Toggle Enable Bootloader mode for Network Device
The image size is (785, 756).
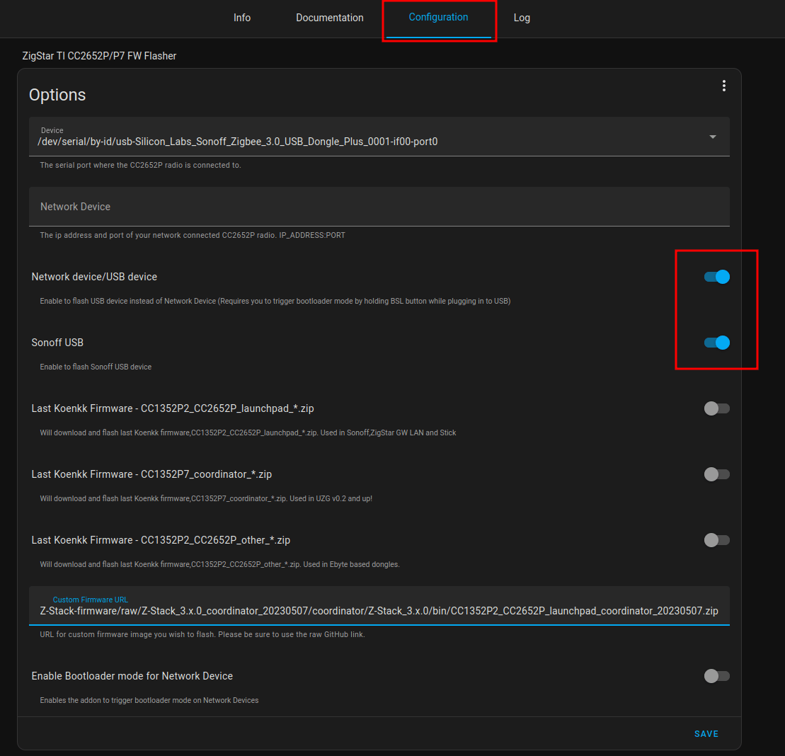coord(716,676)
